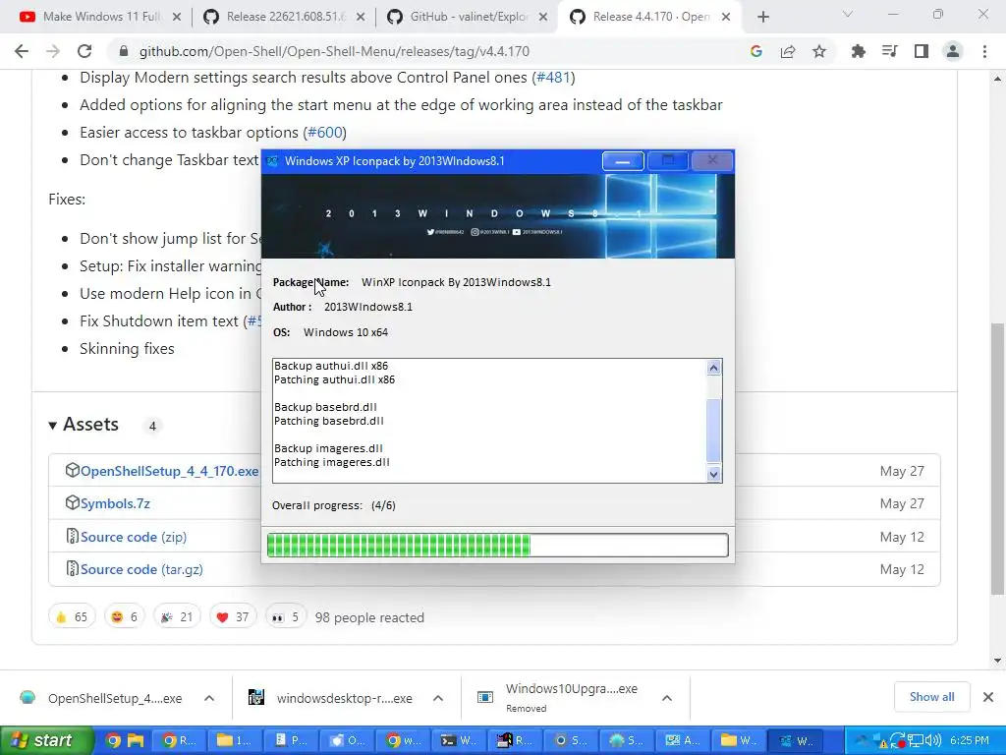Click the '98 people reacted' text

pos(369,617)
